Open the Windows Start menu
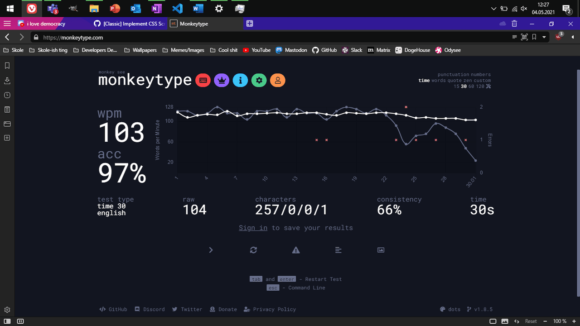The image size is (580, 326). tap(10, 8)
